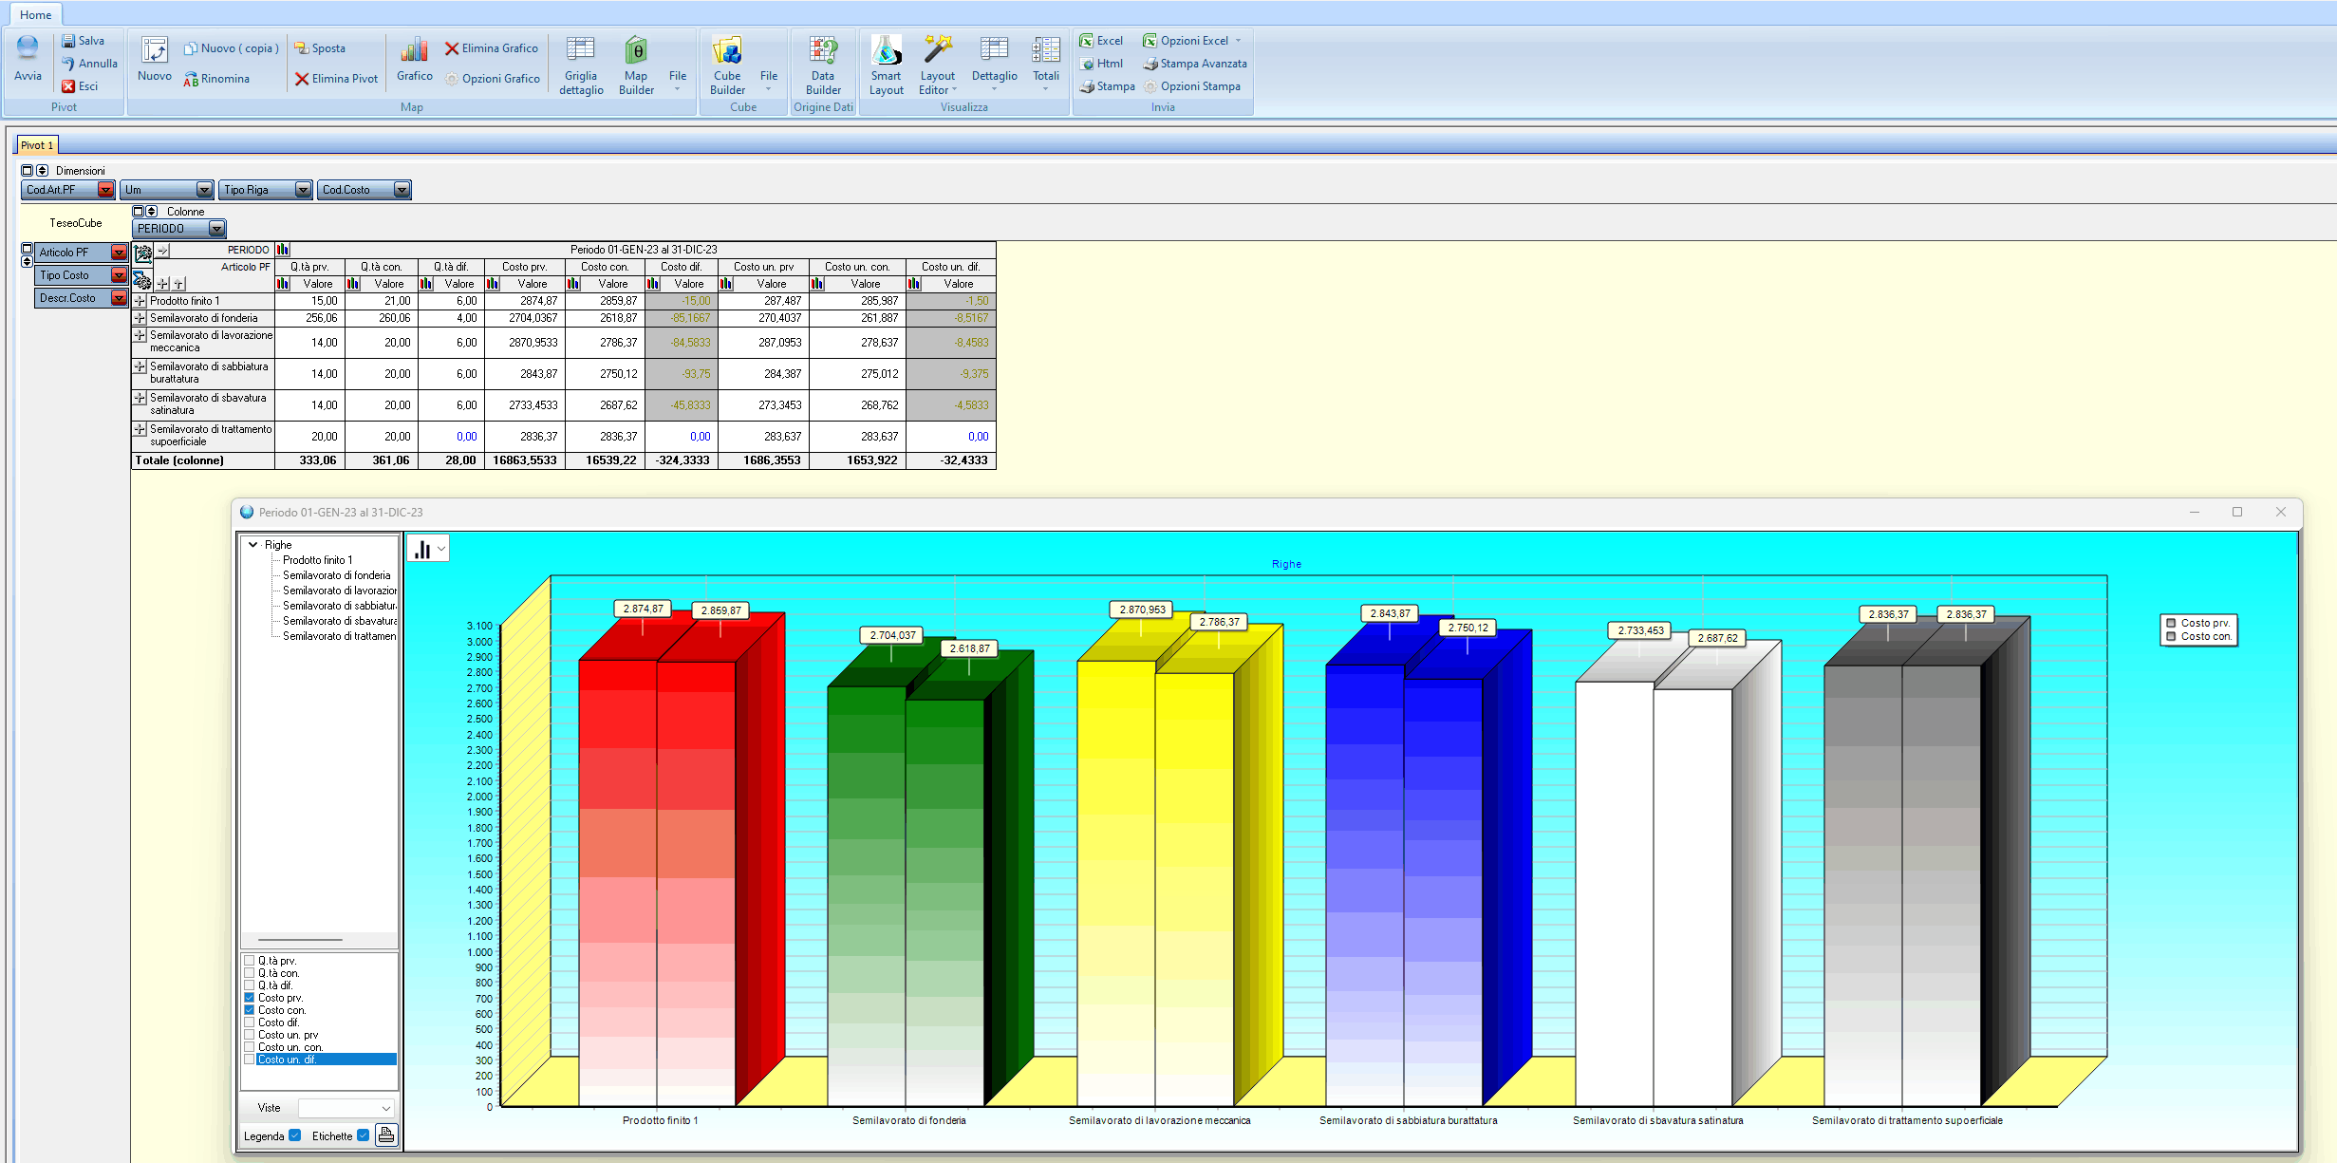Toggle the Etichette checkbox
Screen dimensions: 2337x1163
pyautogui.click(x=364, y=1135)
